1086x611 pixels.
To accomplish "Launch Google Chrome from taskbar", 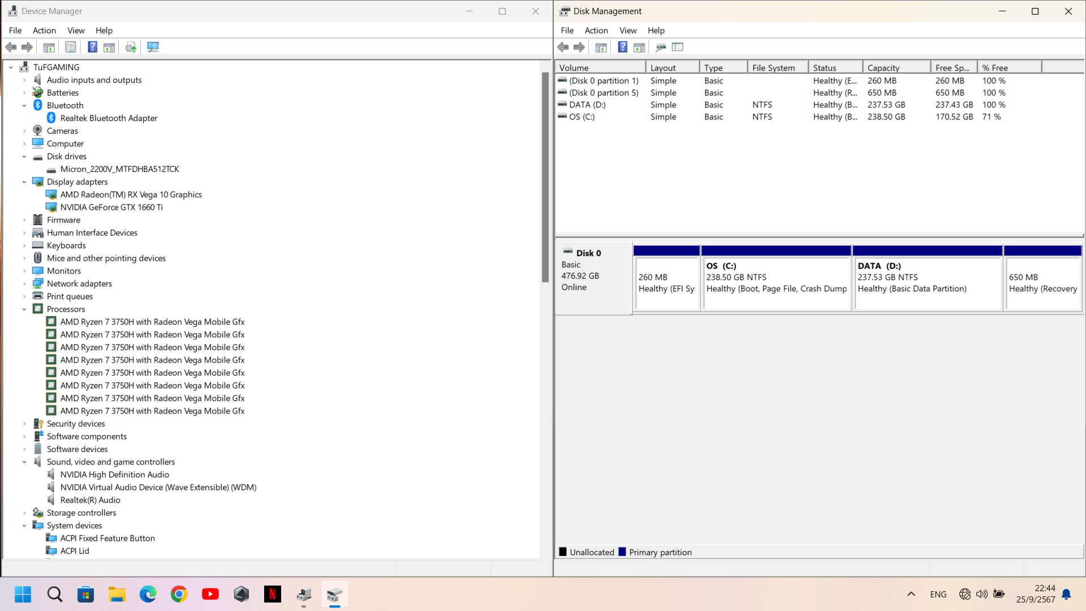I will [x=179, y=594].
